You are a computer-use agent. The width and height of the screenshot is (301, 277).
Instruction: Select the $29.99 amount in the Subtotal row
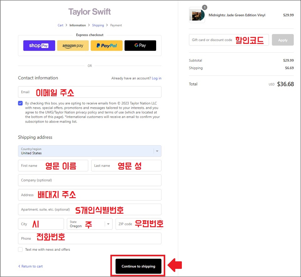point(288,60)
